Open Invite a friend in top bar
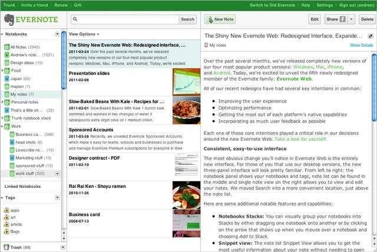The height and width of the screenshot is (252, 377). 34,5
